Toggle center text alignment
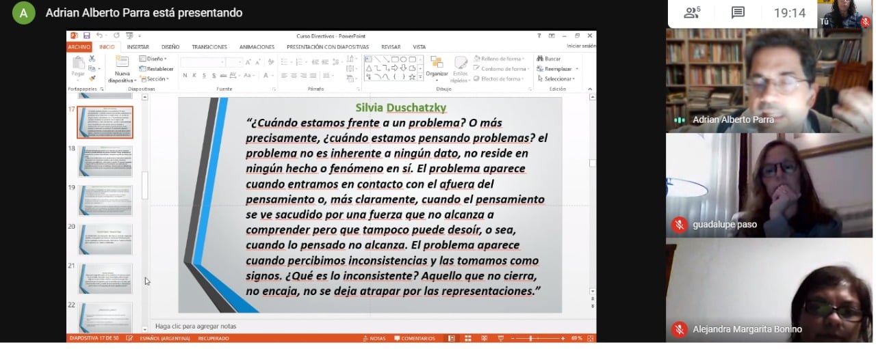The width and height of the screenshot is (876, 349). click(294, 75)
